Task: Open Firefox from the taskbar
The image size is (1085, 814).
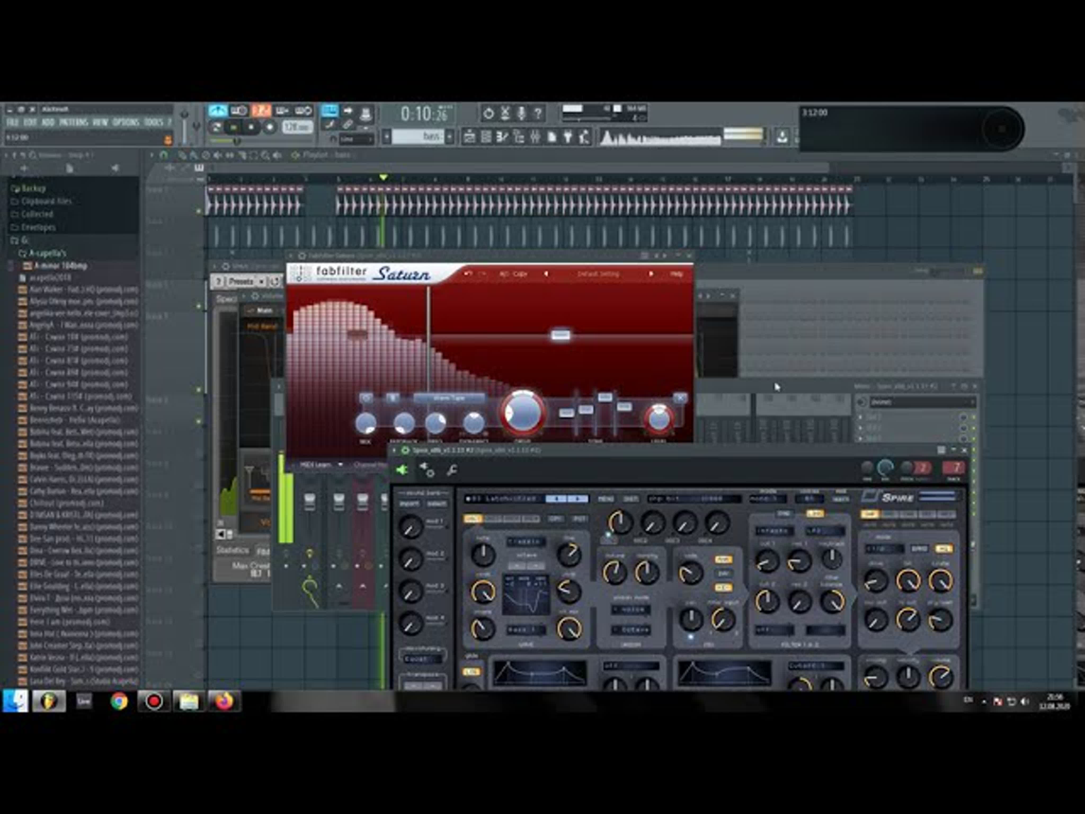Action: [224, 702]
